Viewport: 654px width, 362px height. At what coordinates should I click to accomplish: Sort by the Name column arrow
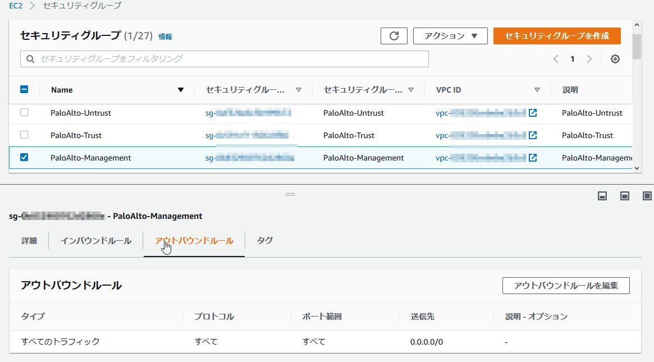pyautogui.click(x=181, y=90)
